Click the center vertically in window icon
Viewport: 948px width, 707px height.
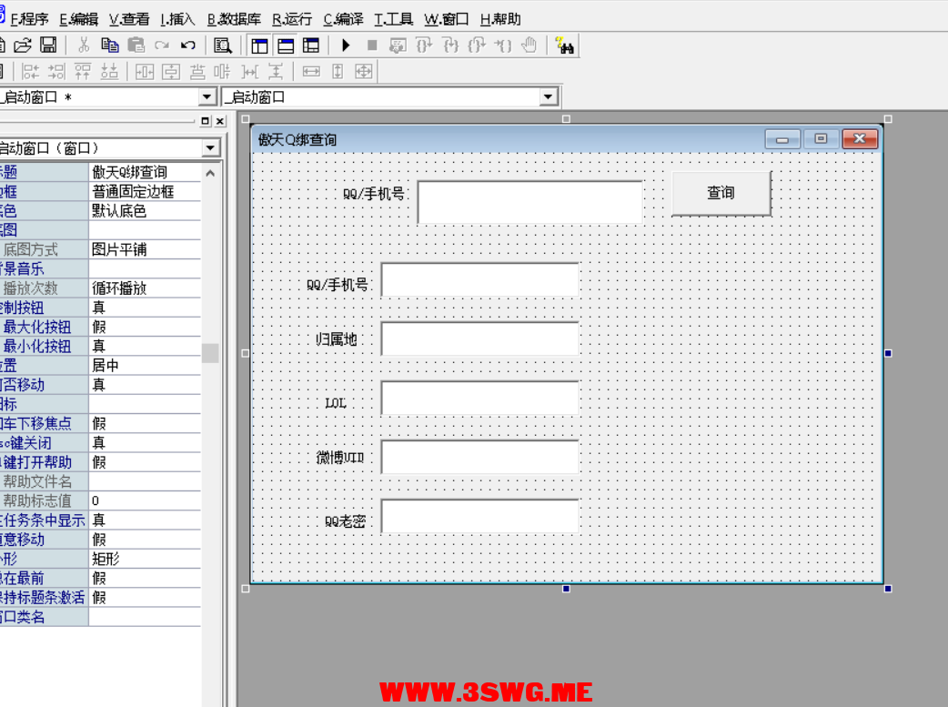[171, 71]
